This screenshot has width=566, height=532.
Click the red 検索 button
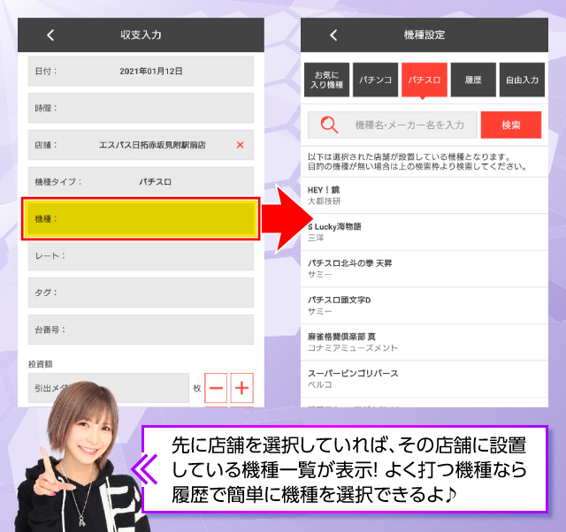coord(510,125)
